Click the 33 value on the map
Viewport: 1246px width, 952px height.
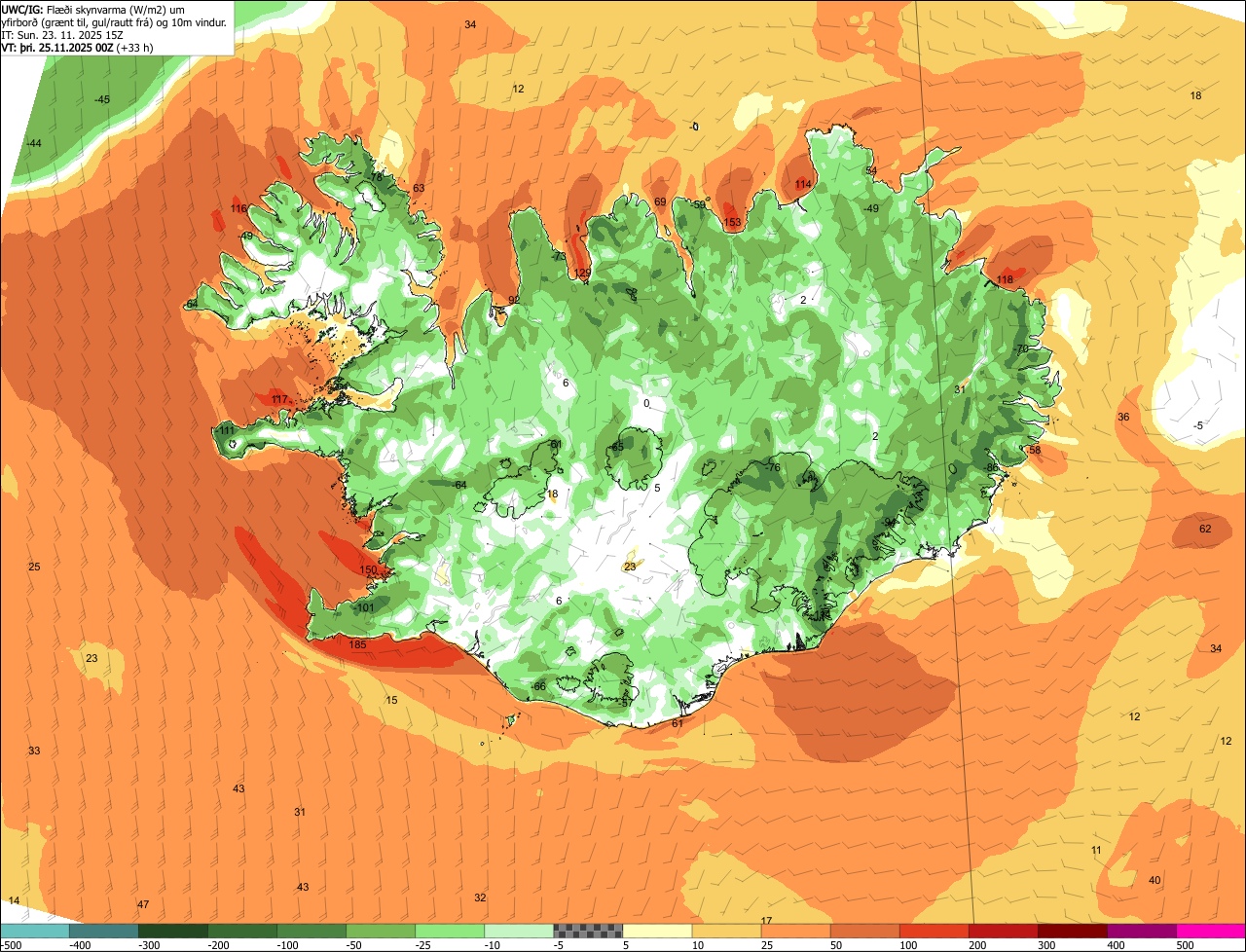click(34, 751)
